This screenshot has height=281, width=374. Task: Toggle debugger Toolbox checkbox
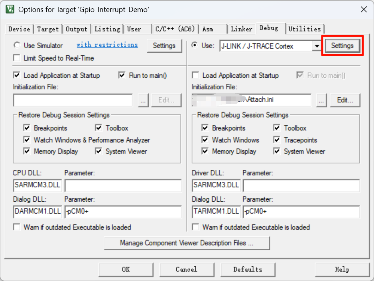[277, 128]
